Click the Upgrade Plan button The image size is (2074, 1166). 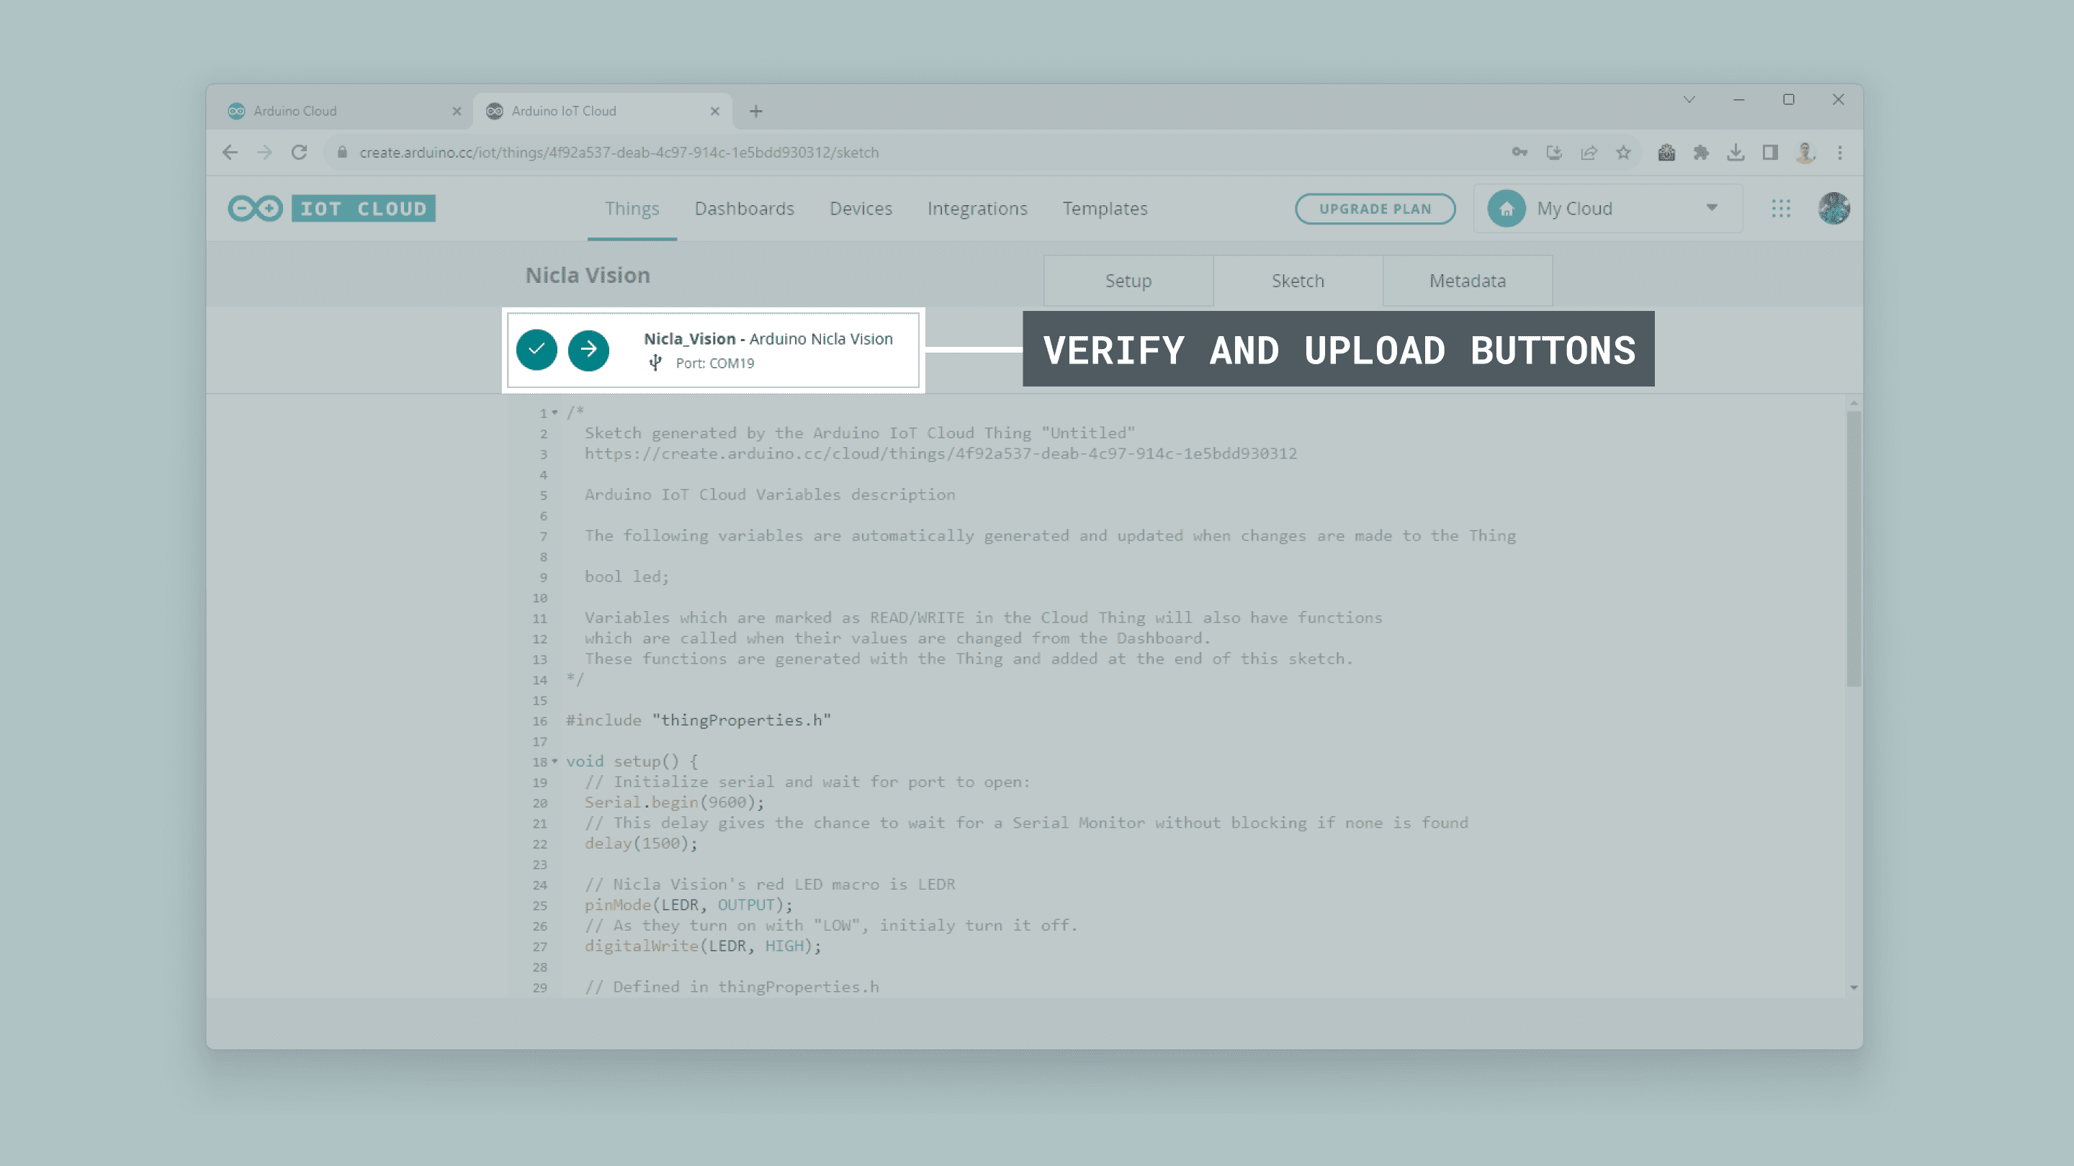[x=1374, y=209]
